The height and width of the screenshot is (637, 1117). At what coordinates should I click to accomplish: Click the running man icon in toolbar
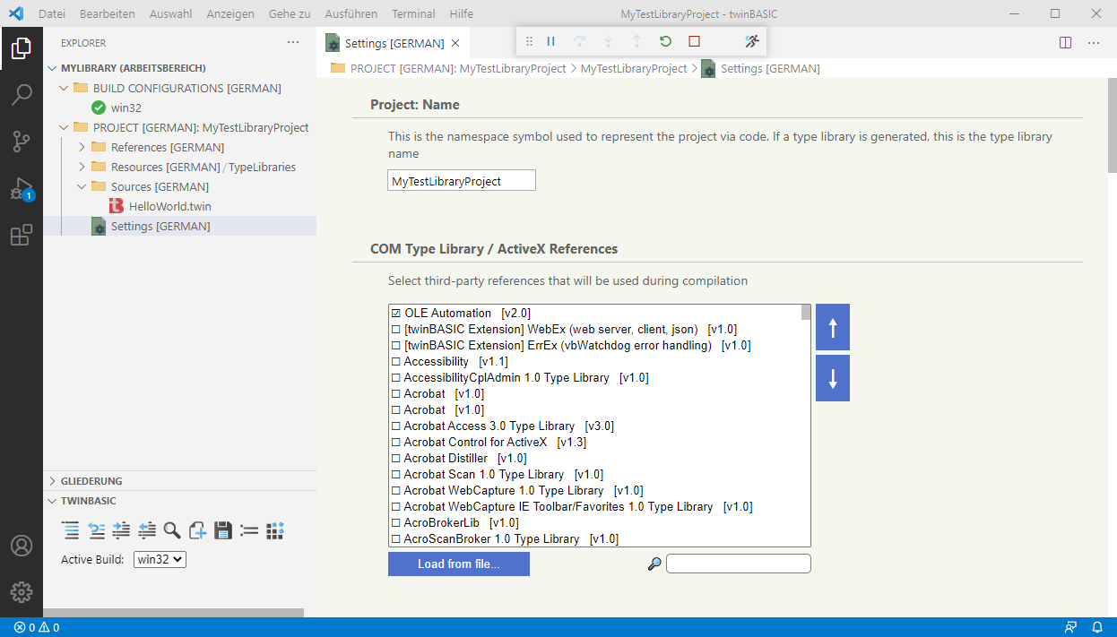751,41
